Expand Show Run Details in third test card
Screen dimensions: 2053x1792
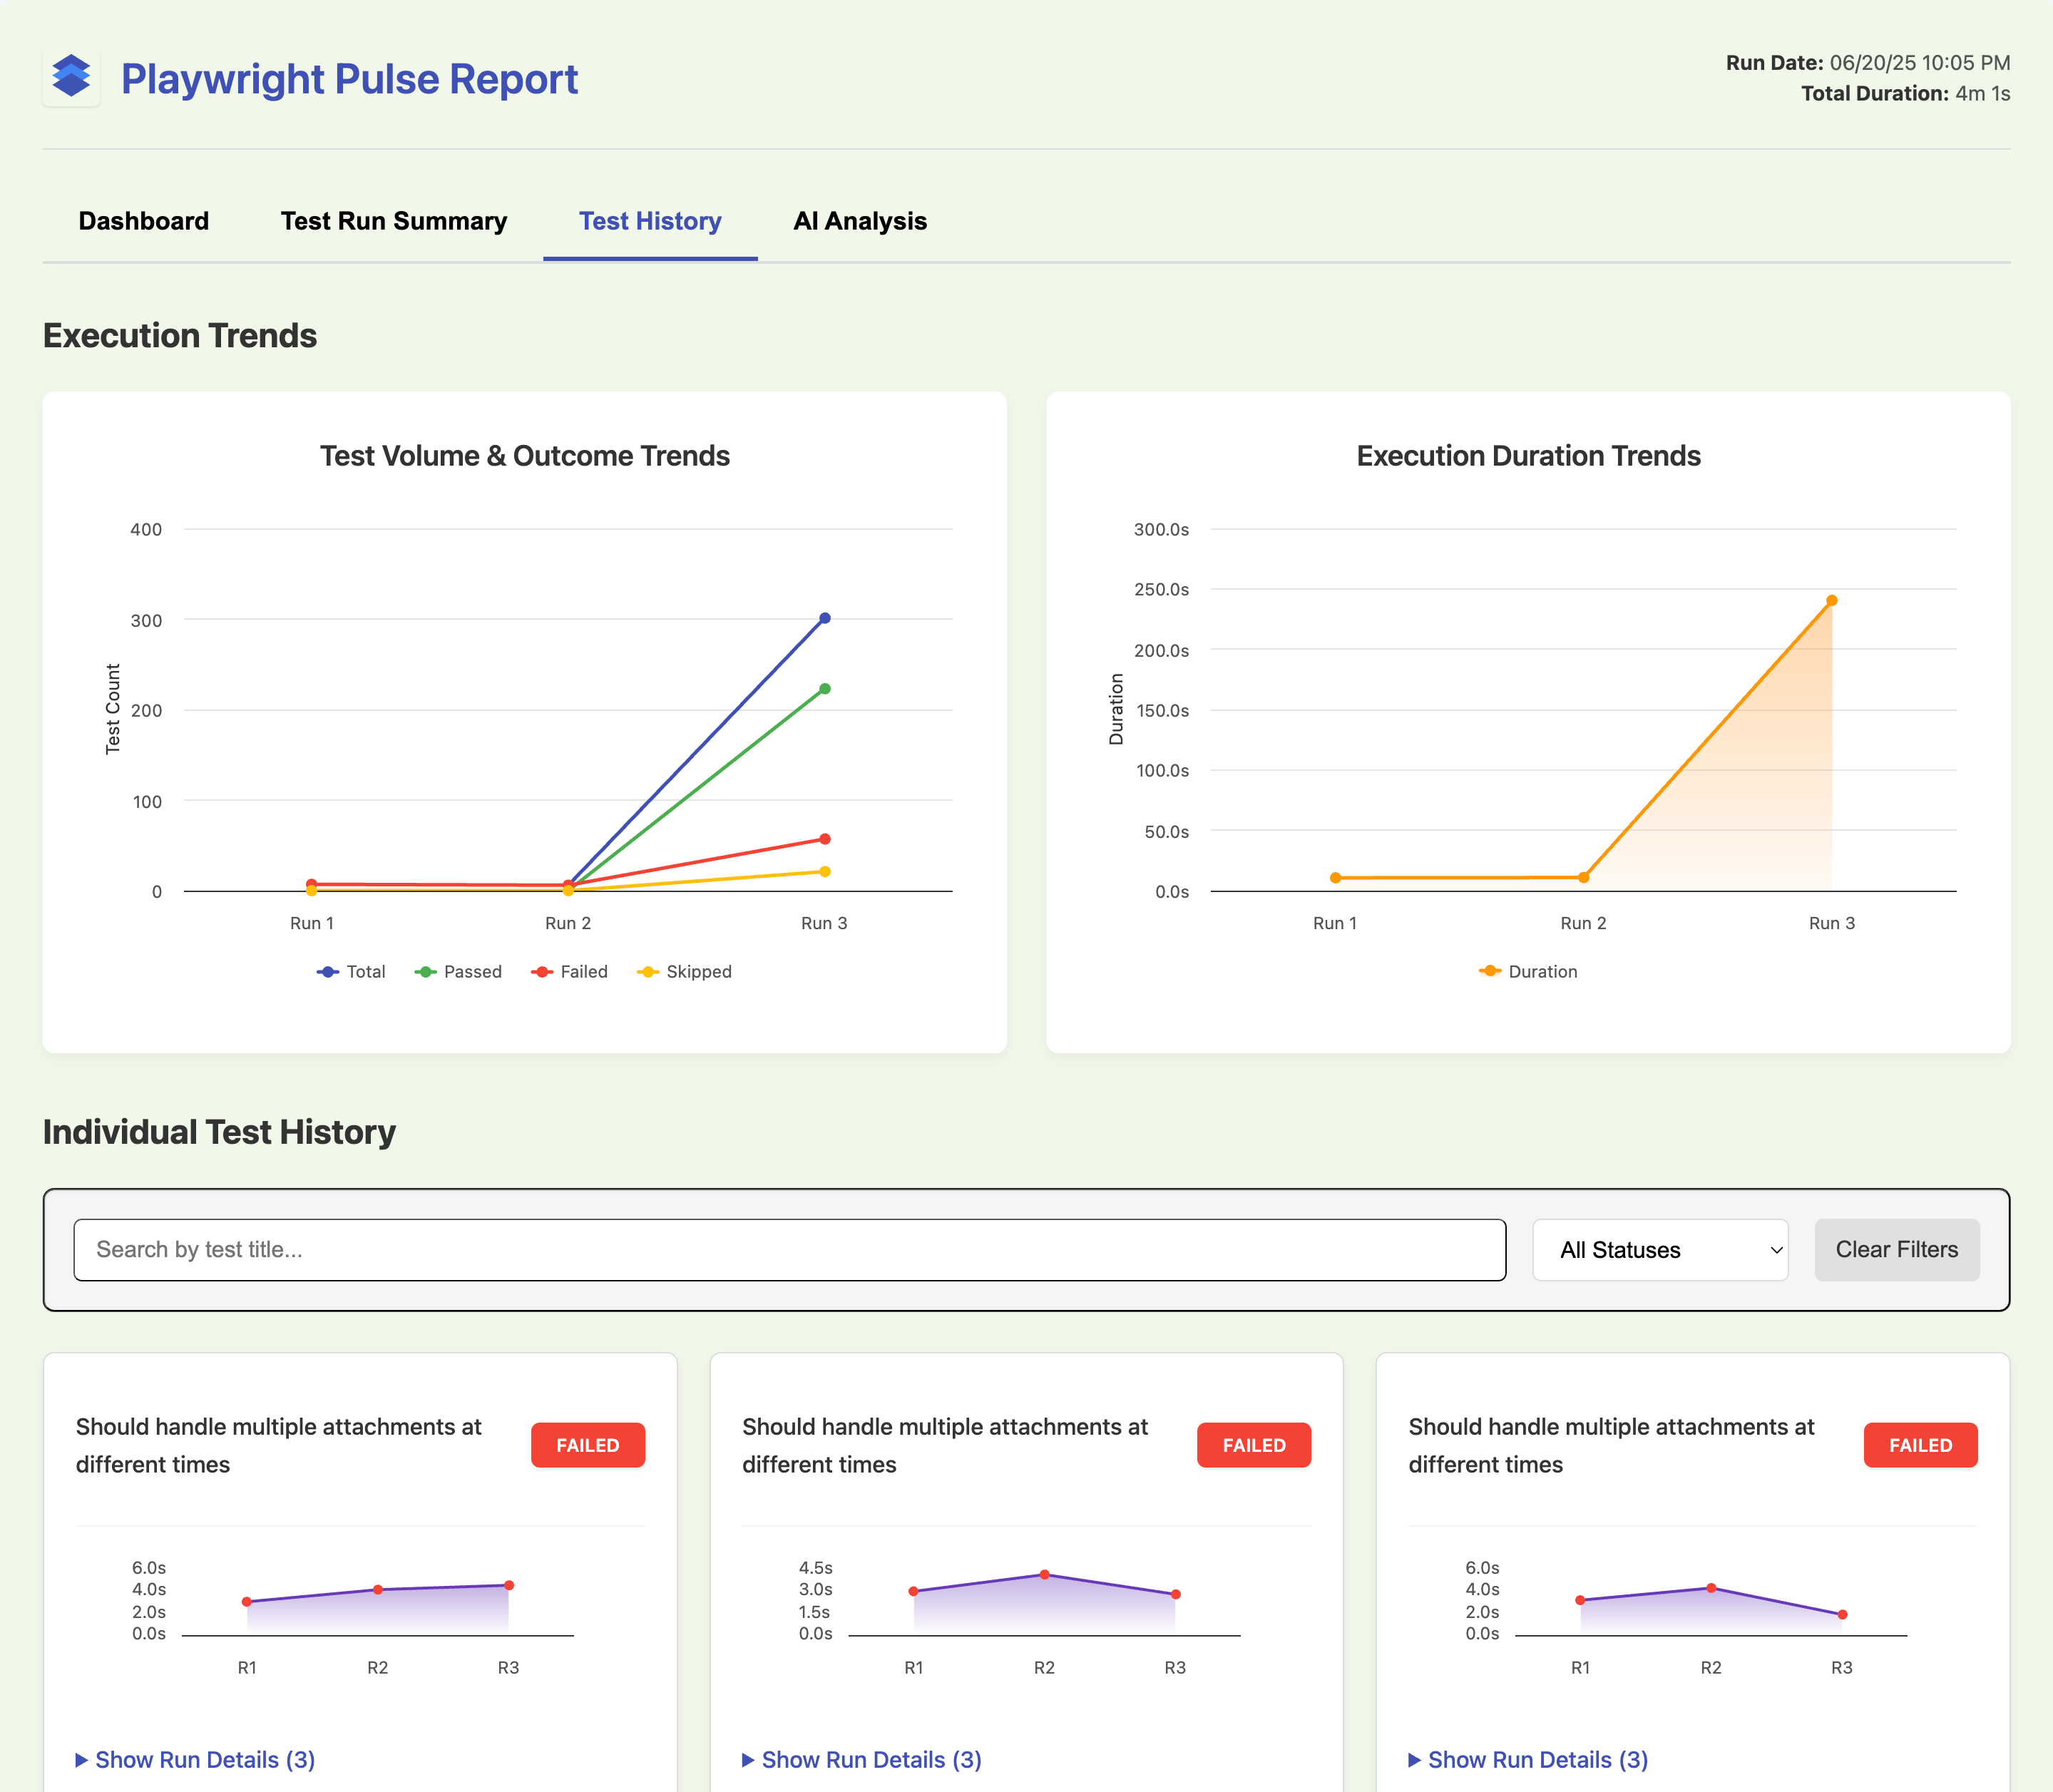click(x=1528, y=1759)
